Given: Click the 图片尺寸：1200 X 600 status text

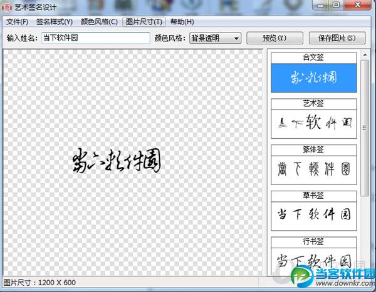Looking at the screenshot, I should (39, 283).
